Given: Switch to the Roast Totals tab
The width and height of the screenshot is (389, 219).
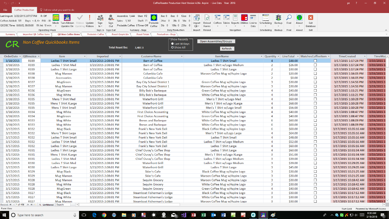Looking at the screenshot, I should pyautogui.click(x=143, y=34).
